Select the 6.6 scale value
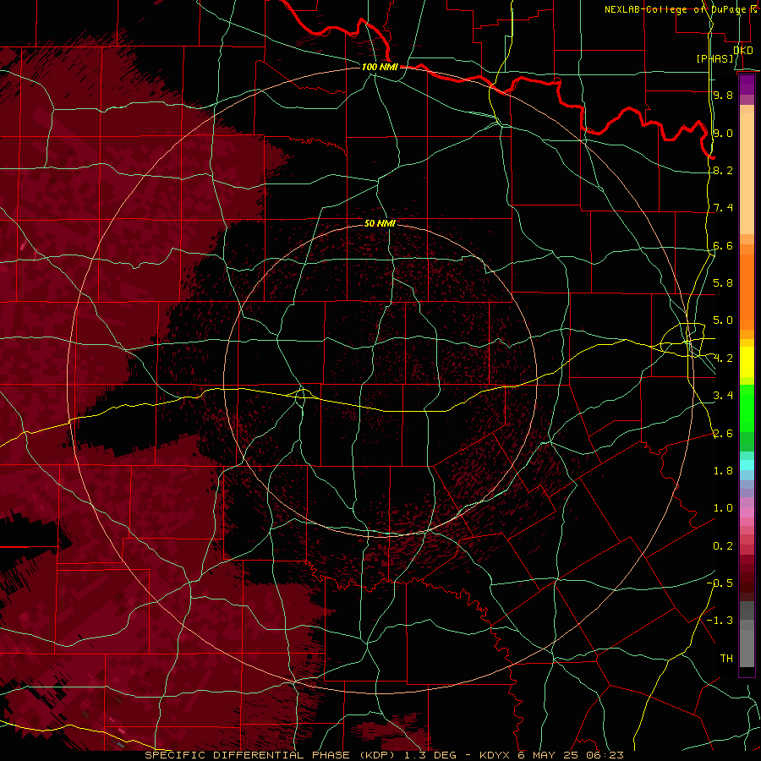The image size is (761, 761). [x=723, y=245]
